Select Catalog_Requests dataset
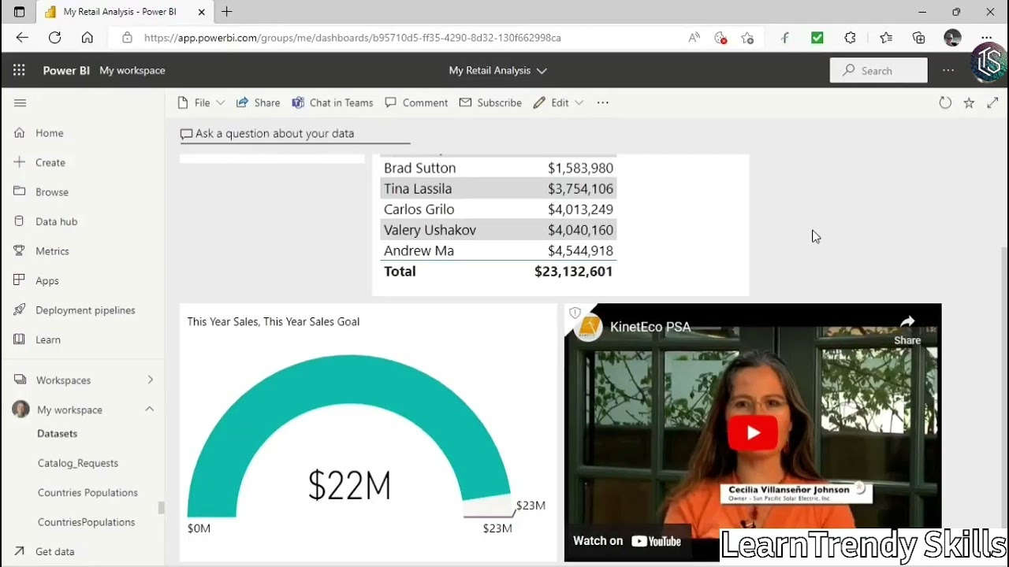Screen dimensions: 1009x567 click(78, 463)
